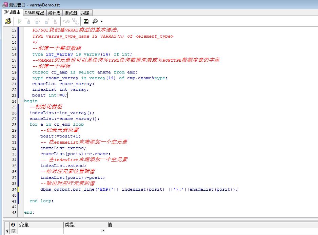Click the magnifying glass search icon
Viewport: 318px width, 235px height.
[x=95, y=21]
